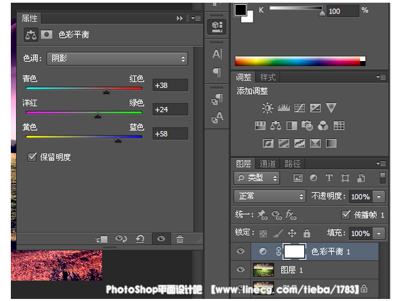The width and height of the screenshot is (393, 301).
Task: Add a Photo Filter adjustment icon
Action: coord(307,125)
